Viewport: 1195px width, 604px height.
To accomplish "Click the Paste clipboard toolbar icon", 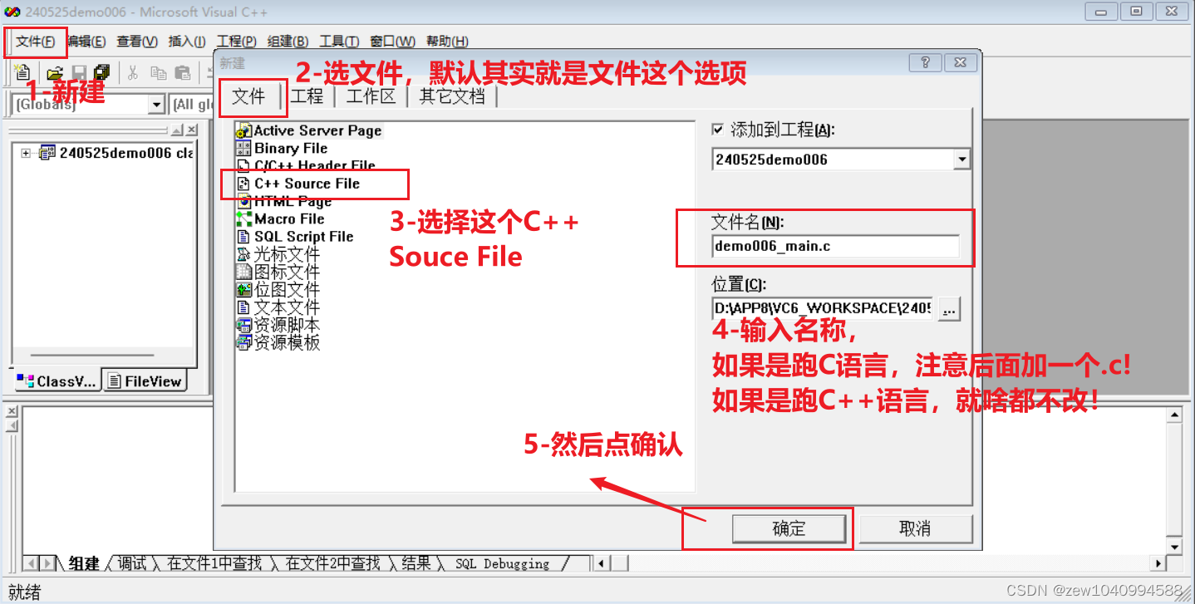I will pyautogui.click(x=182, y=72).
